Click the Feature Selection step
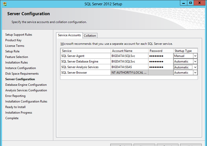Image resolution: width=207 pixels, height=146 pixels. click(17, 57)
